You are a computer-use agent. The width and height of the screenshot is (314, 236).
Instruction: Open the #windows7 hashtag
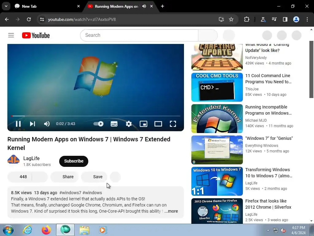click(x=70, y=193)
